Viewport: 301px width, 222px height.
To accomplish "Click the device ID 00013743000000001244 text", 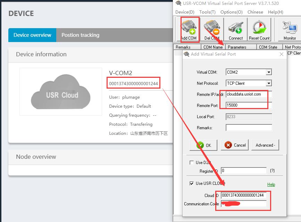I will click(x=133, y=83).
